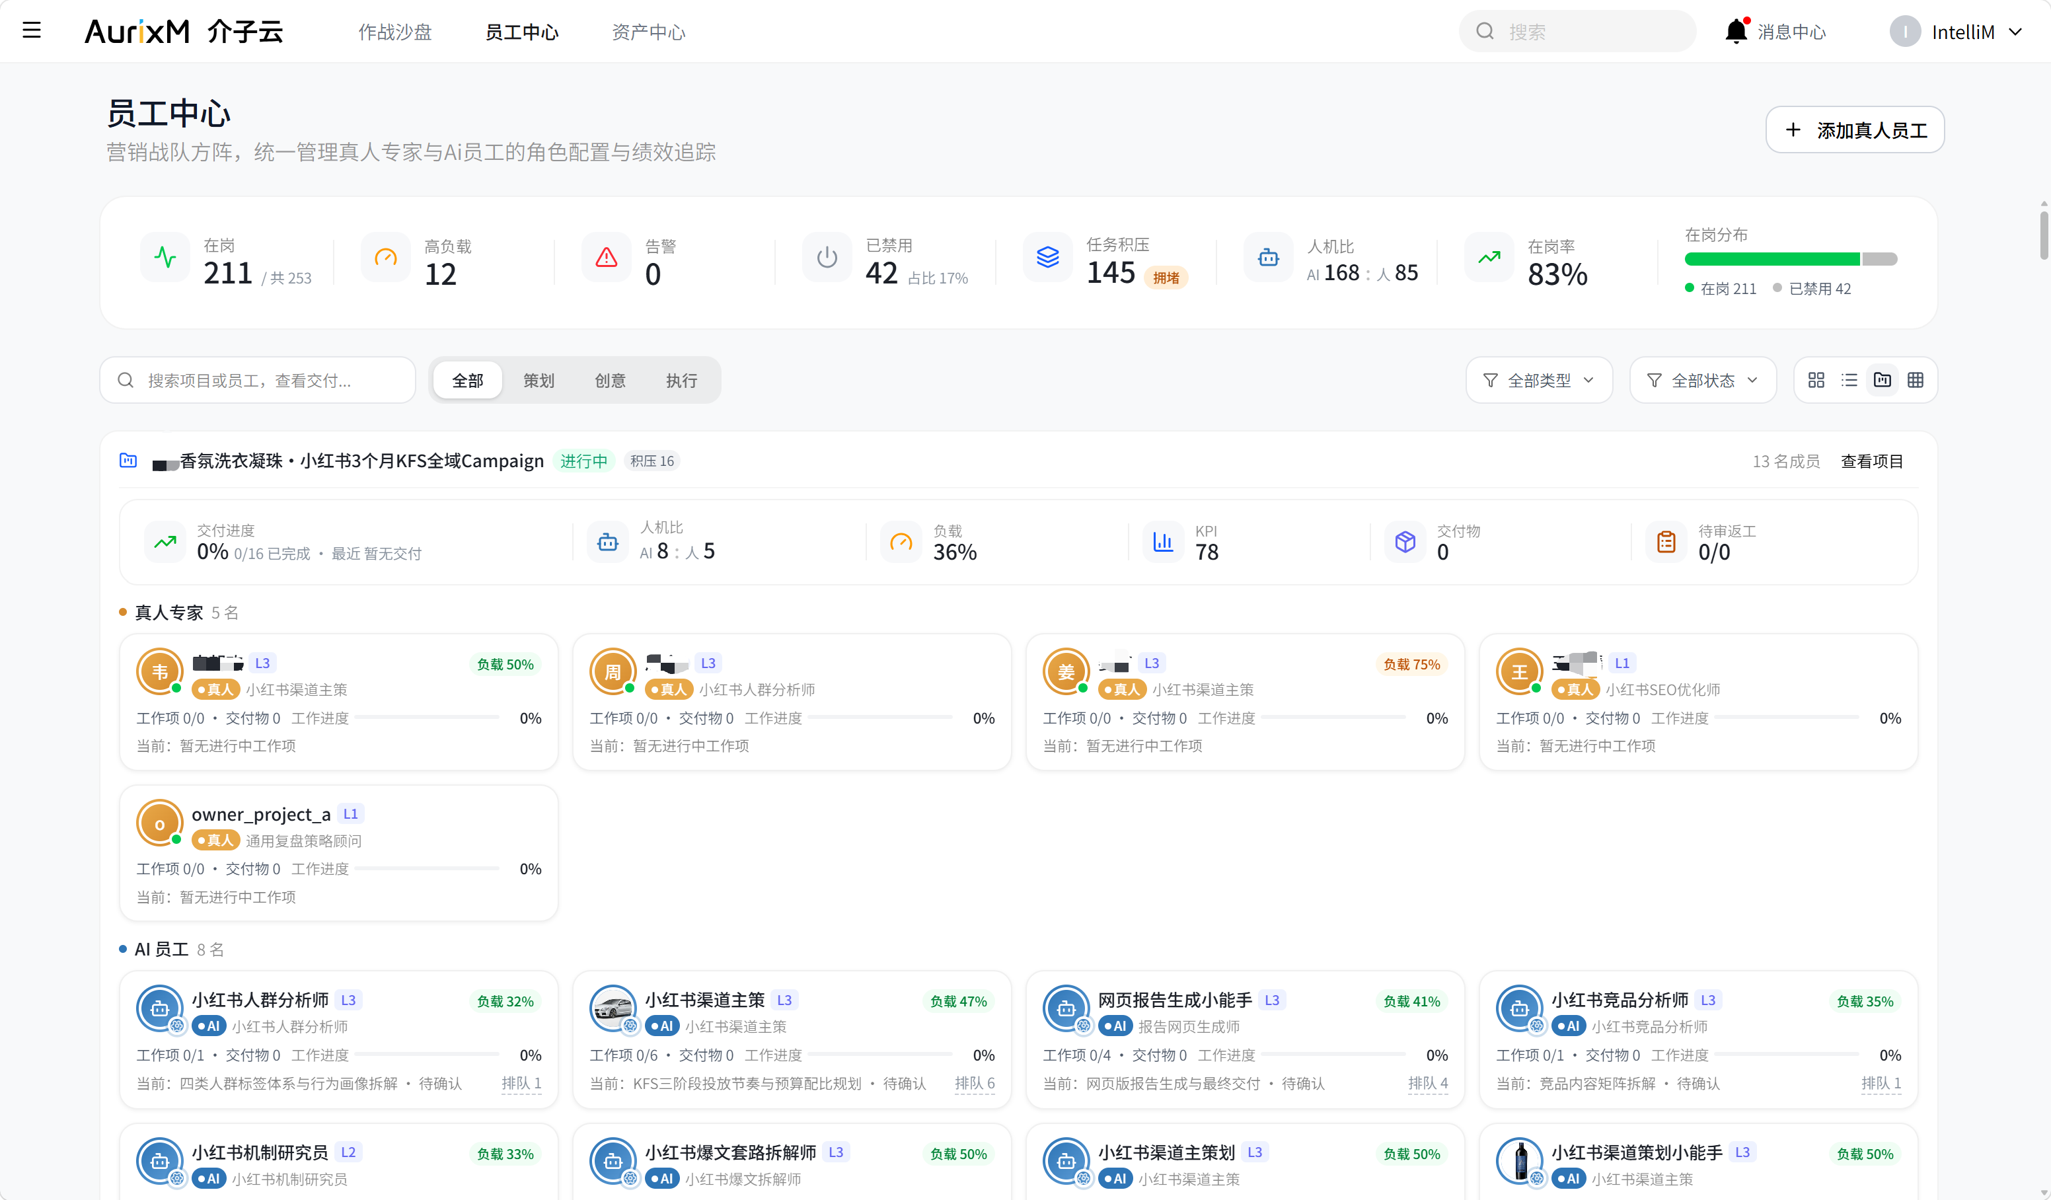Focus the 搜索项目或员工 search field
Screen dimensions: 2051x1200
pyautogui.click(x=258, y=380)
